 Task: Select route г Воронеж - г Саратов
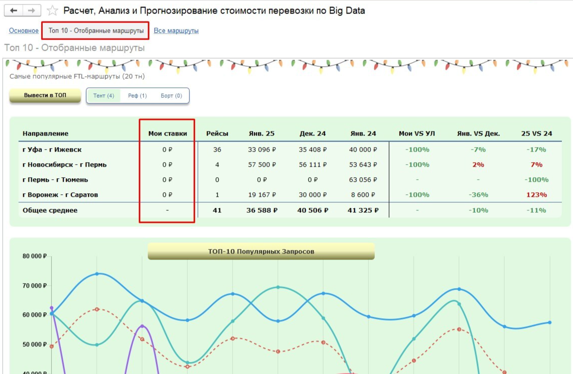60,195
